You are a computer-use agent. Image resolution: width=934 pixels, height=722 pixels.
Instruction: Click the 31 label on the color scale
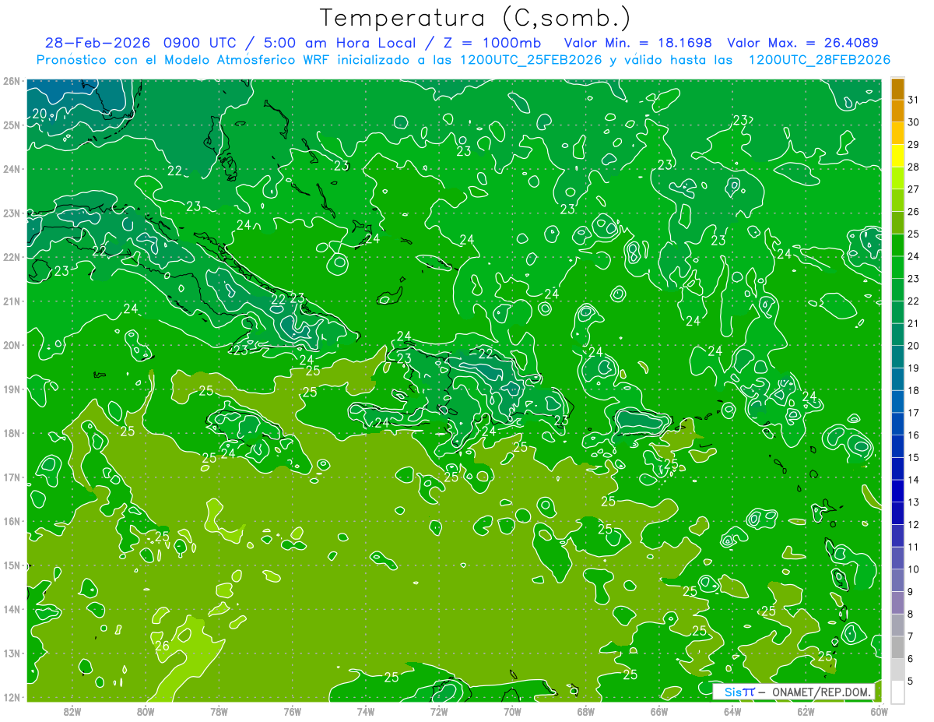[x=913, y=100]
